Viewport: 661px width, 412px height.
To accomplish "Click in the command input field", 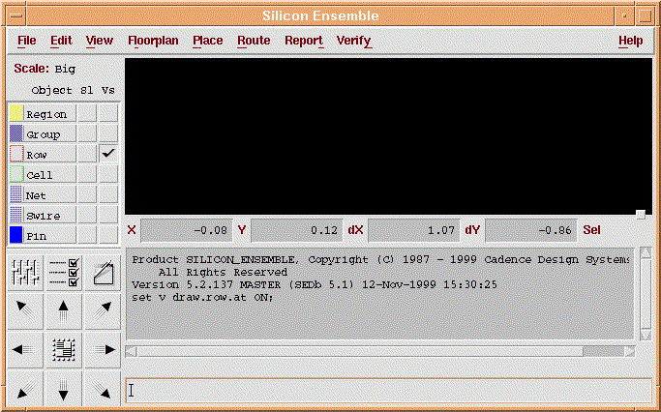I will [x=389, y=390].
